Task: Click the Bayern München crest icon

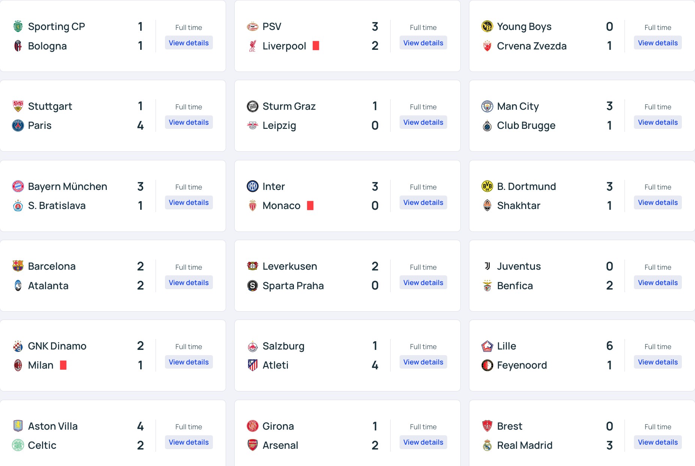Action: click(18, 187)
